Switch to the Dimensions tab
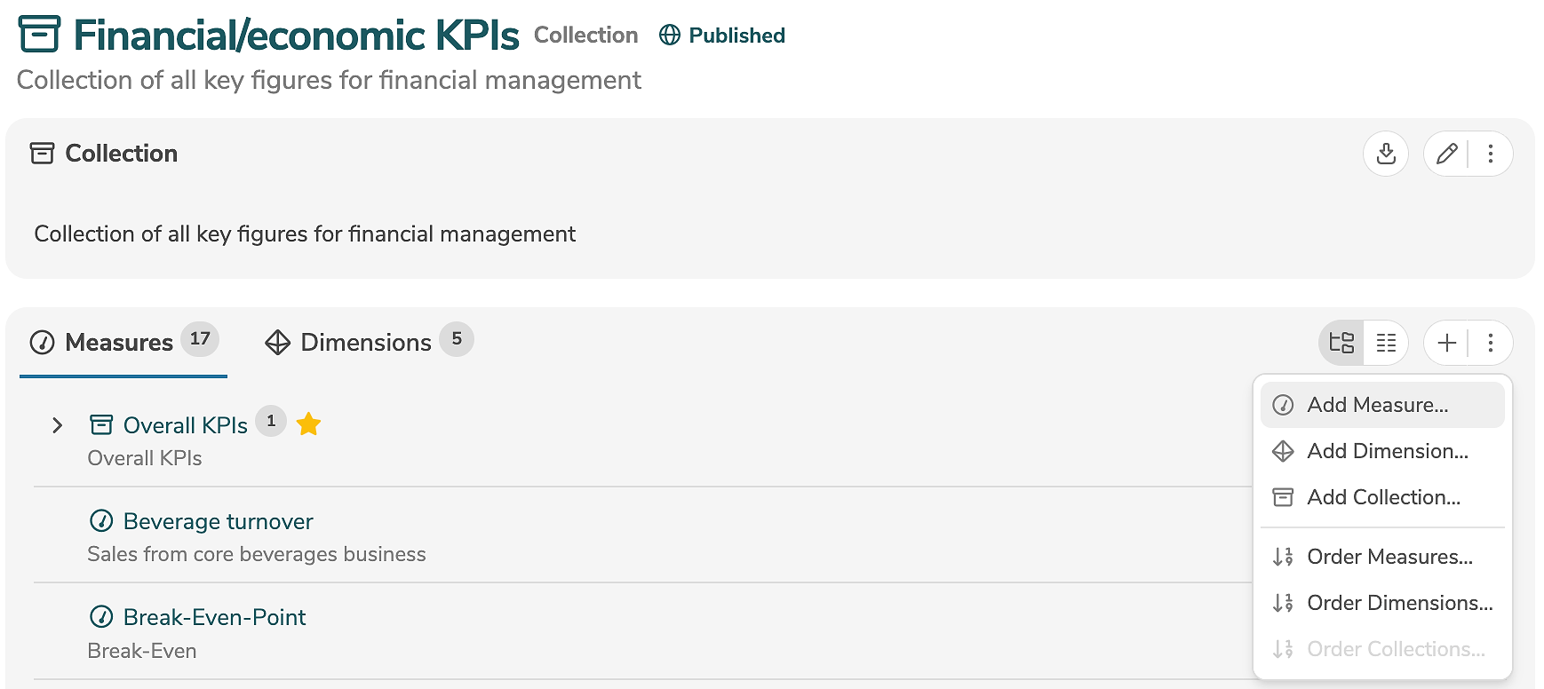 (x=366, y=343)
